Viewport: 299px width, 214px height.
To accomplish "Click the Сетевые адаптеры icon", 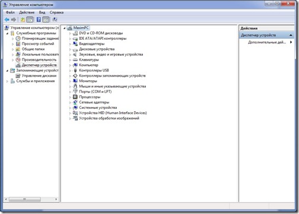I will click(75, 102).
